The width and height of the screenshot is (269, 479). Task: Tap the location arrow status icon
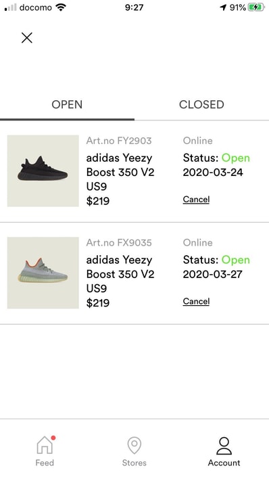(x=223, y=7)
